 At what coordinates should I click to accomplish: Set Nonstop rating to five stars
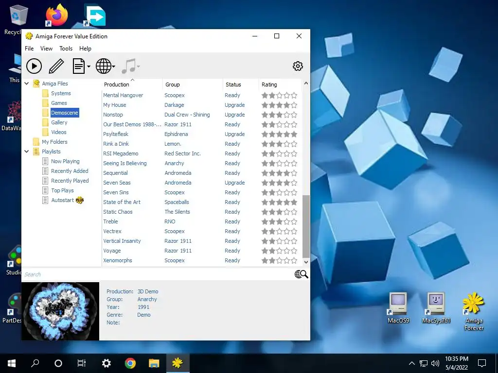coord(294,115)
